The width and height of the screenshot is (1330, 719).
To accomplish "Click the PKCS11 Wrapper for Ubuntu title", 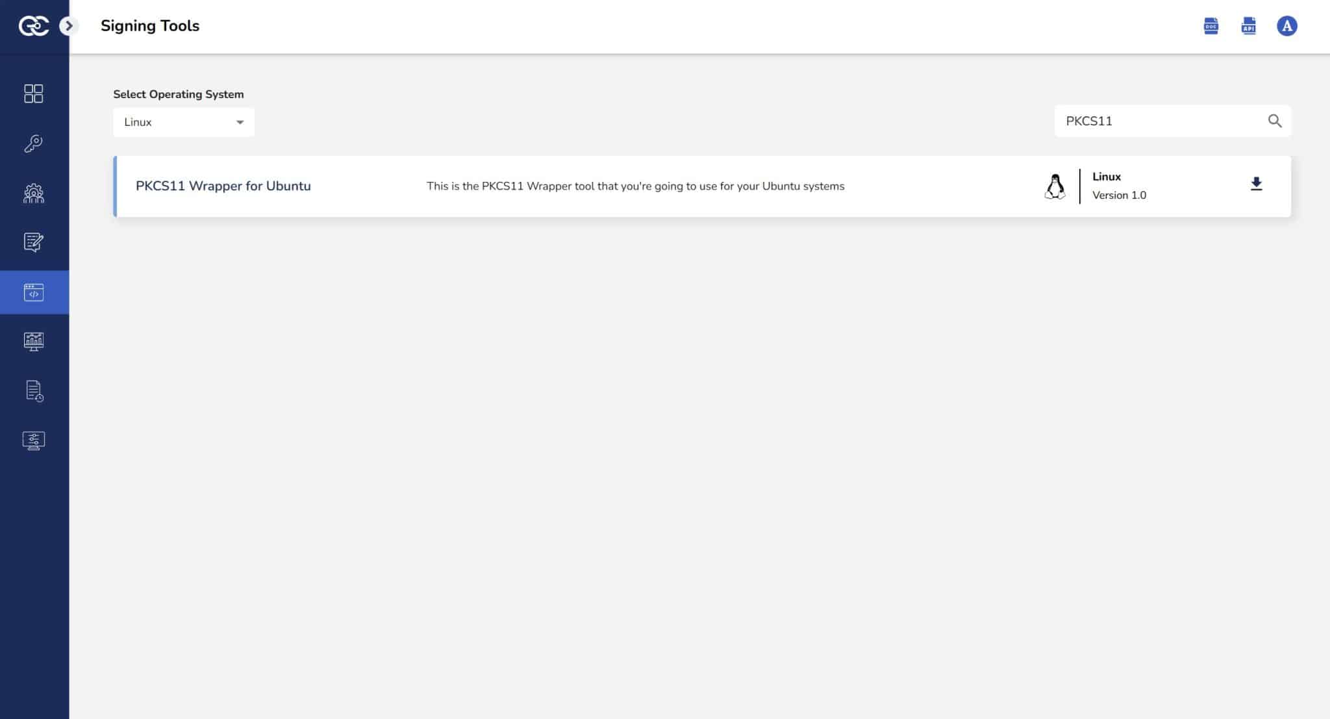I will click(x=223, y=186).
